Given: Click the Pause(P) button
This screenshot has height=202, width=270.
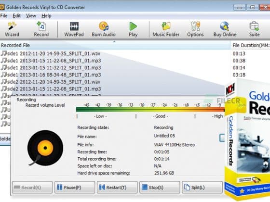Looking at the screenshot, I should coord(75,187).
